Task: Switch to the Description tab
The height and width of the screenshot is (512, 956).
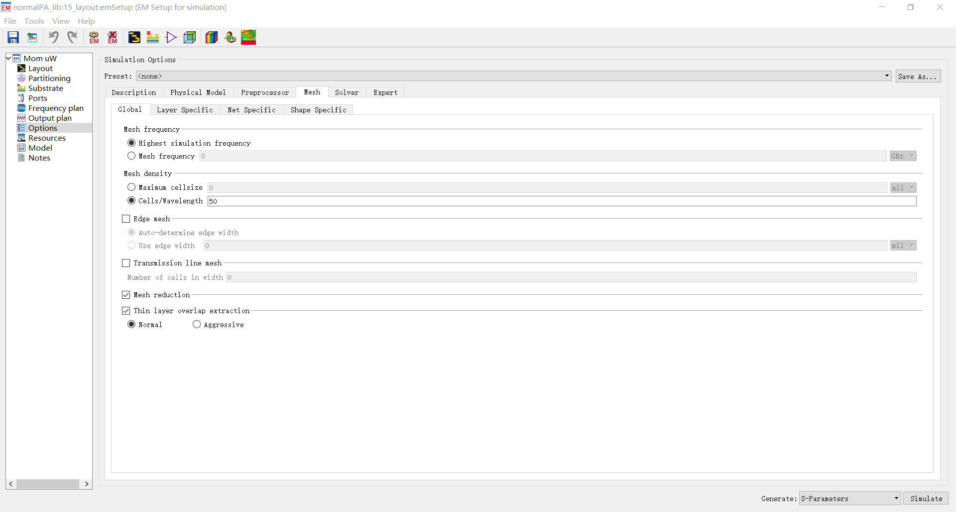Action: (x=134, y=92)
